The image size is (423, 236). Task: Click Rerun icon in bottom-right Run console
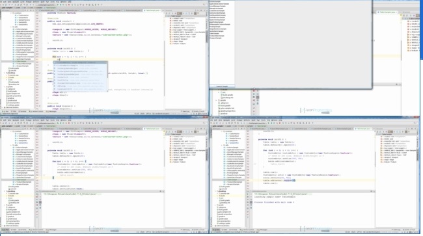pos(248,194)
